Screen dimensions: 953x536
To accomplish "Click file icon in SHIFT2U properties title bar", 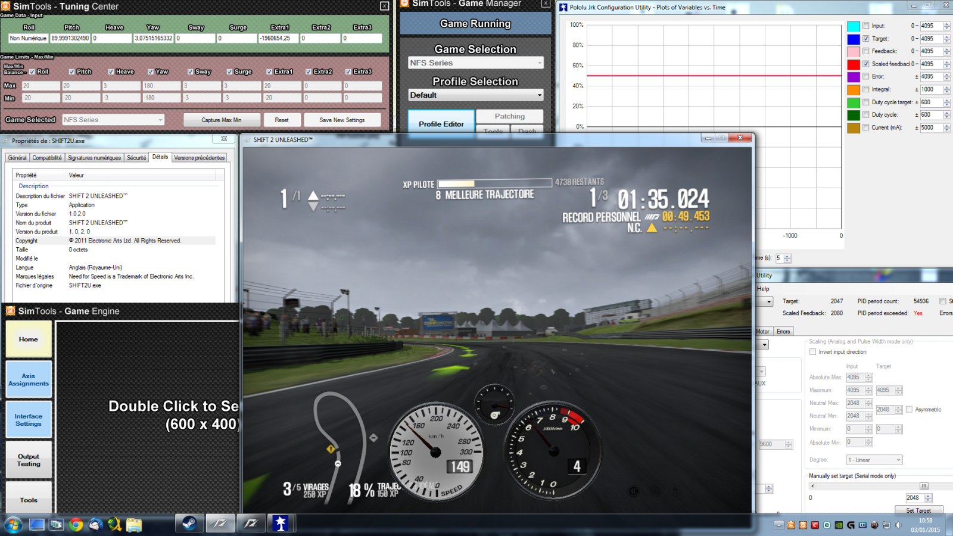I will pos(5,141).
